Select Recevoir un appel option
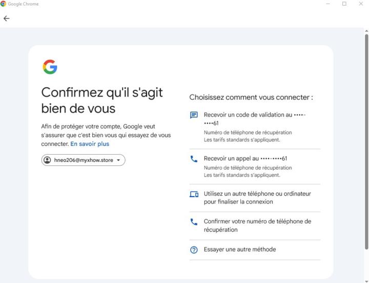The height and width of the screenshot is (283, 369). tap(245, 159)
